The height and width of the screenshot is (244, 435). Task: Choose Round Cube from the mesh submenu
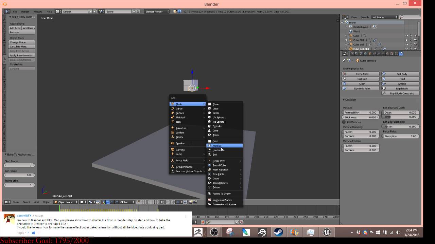click(x=224, y=165)
